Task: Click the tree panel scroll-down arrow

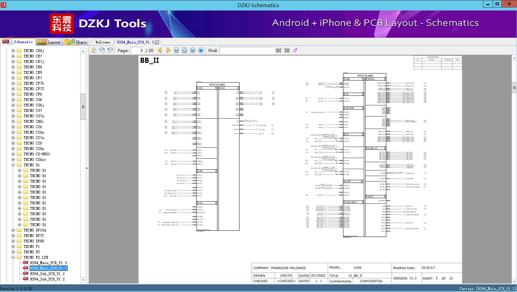Action: click(83, 280)
